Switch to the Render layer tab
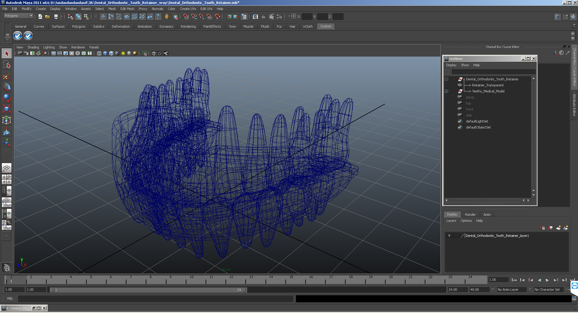Screen dimensions: 578x313 pyautogui.click(x=470, y=215)
